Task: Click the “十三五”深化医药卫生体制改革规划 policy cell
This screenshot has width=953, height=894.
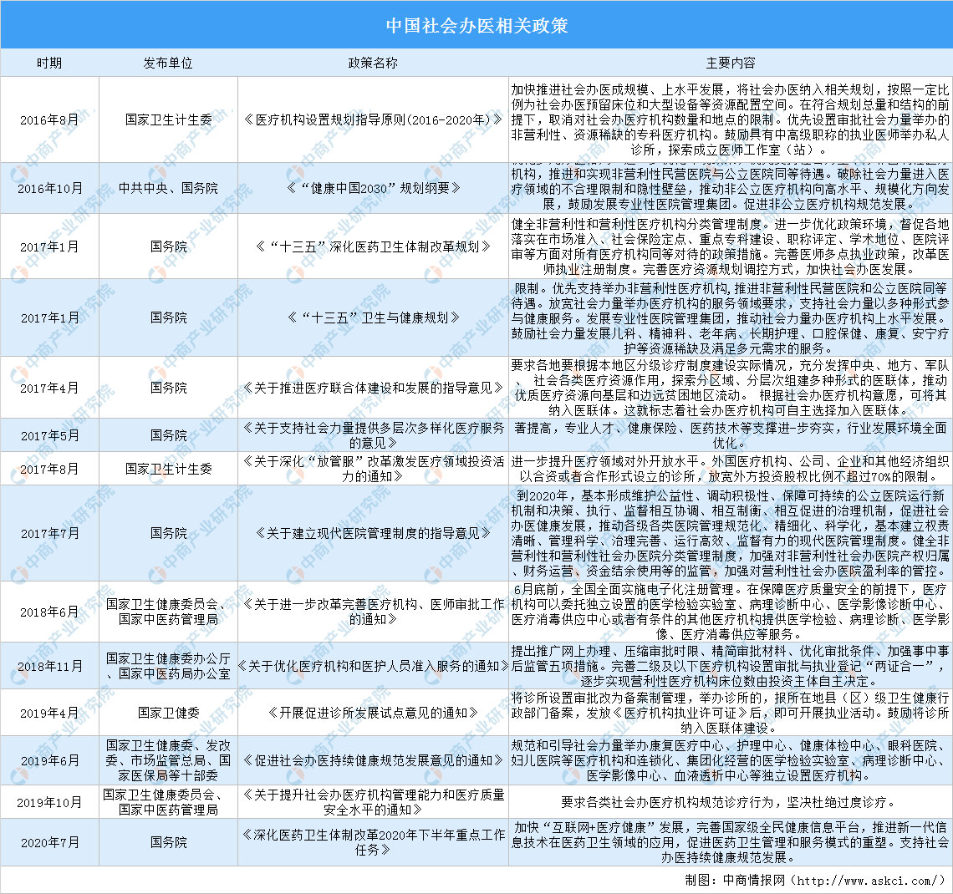Action: pyautogui.click(x=373, y=246)
